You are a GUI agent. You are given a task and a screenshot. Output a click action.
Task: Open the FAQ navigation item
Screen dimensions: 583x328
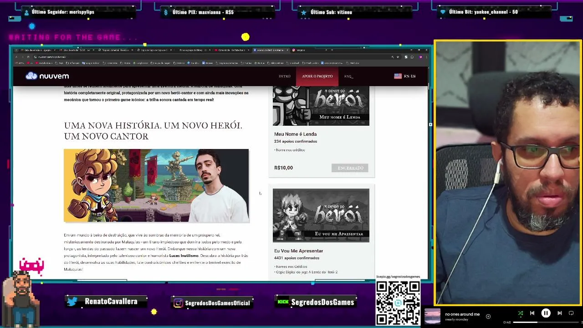348,76
